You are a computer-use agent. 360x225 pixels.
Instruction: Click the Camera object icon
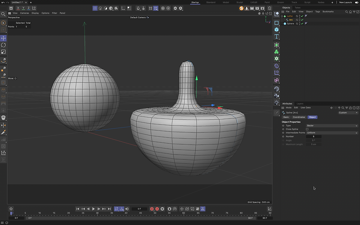click(277, 95)
